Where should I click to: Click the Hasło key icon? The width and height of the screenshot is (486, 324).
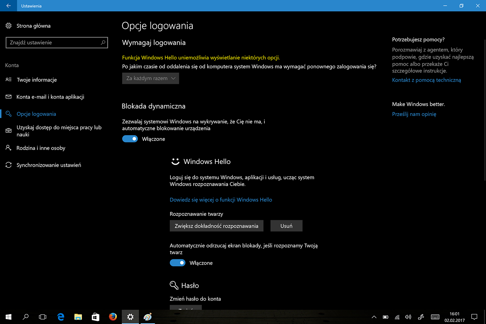[x=174, y=285]
